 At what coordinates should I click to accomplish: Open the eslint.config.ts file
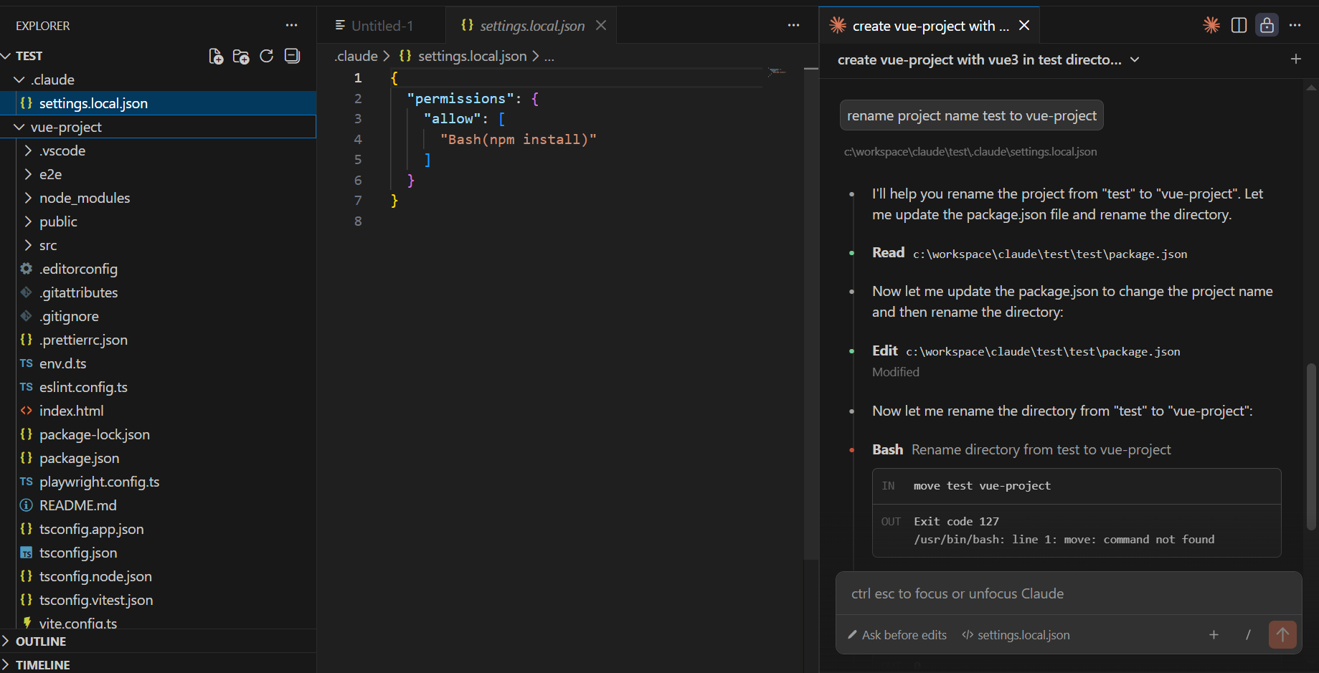(x=158, y=387)
